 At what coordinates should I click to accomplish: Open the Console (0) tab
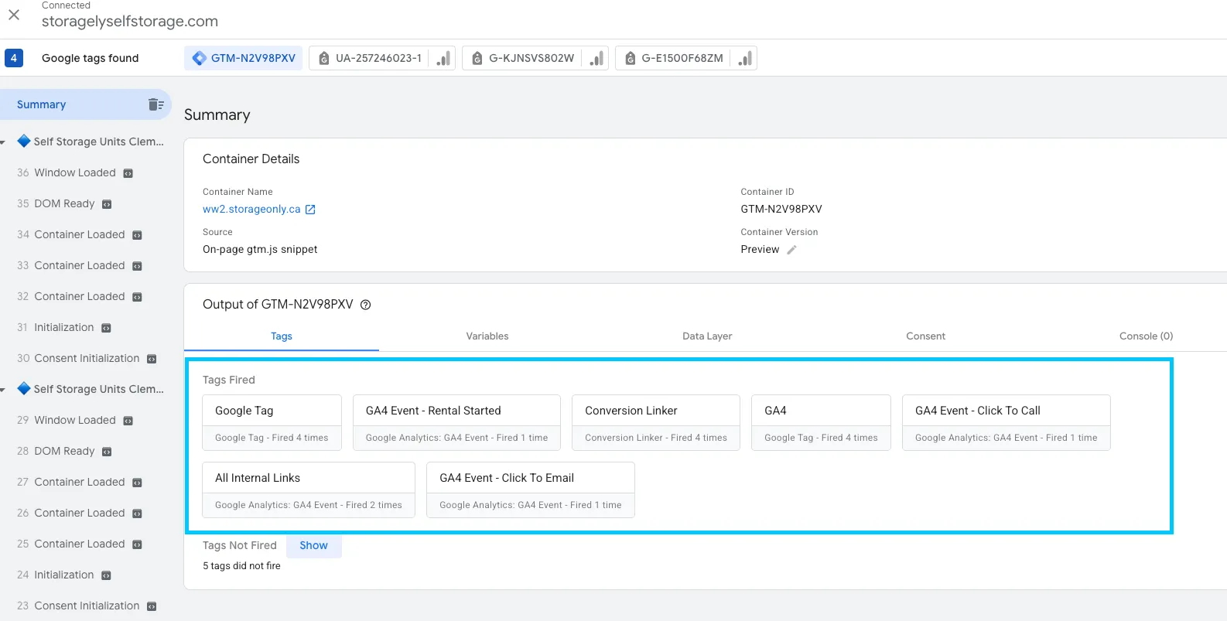1146,336
